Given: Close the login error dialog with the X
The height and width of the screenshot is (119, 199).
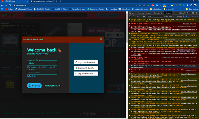Looking at the screenshot, I should pos(101,39).
